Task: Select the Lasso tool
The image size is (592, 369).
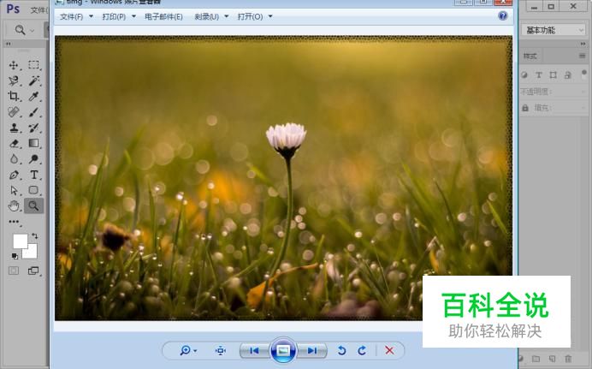Action: (14, 80)
